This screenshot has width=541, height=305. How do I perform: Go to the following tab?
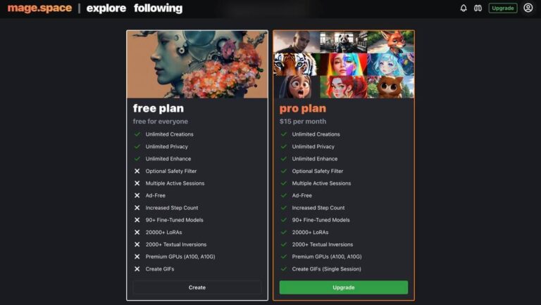point(158,8)
